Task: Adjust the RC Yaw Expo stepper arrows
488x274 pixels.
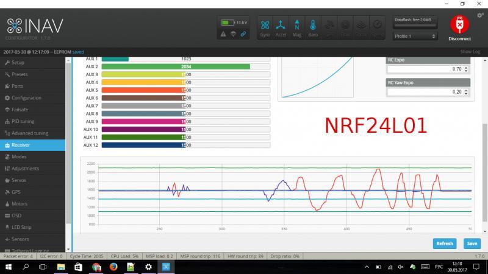Action: tap(466, 92)
